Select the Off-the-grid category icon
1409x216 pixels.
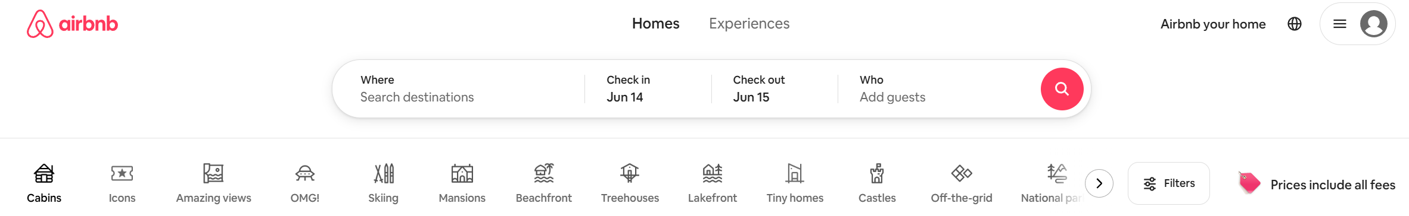962,173
